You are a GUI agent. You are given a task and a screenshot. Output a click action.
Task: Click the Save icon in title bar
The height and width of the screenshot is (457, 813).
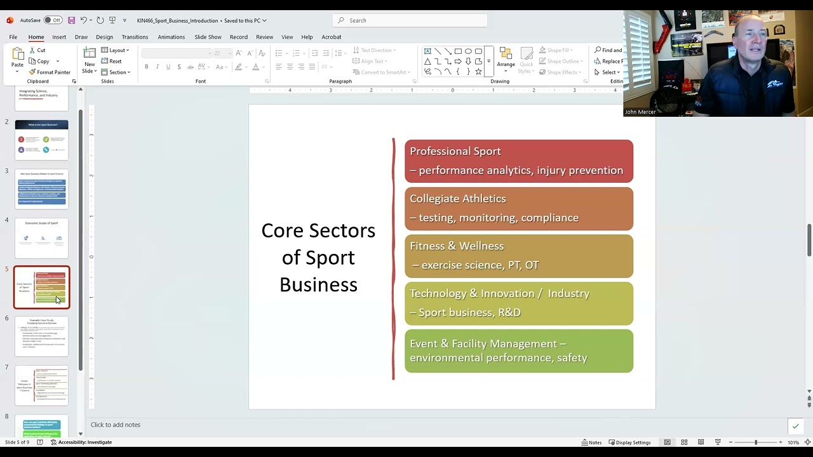tap(71, 20)
